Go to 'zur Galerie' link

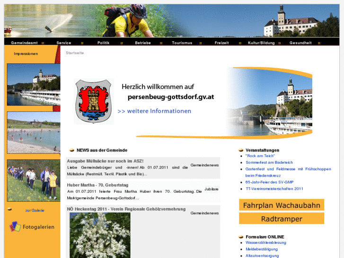(x=35, y=210)
